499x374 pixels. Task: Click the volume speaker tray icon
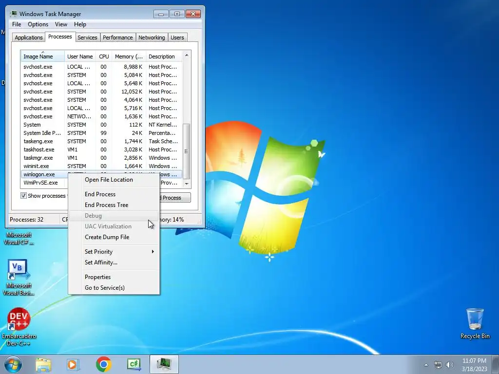click(x=449, y=365)
